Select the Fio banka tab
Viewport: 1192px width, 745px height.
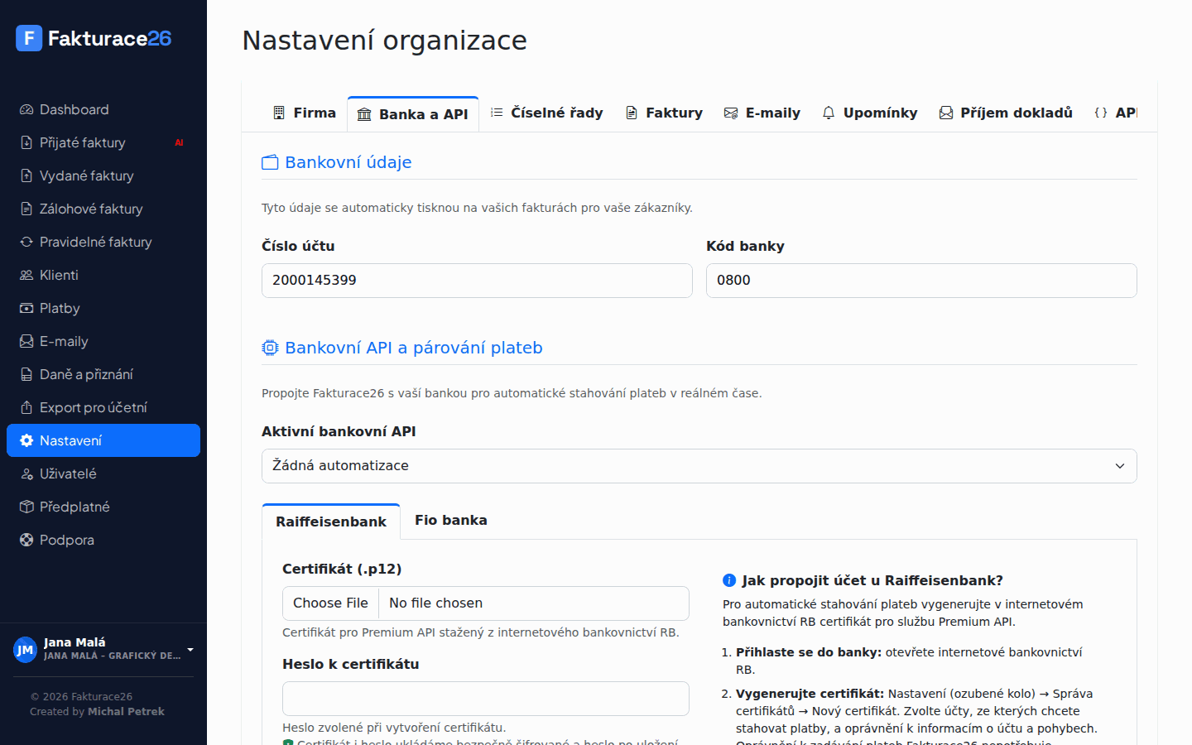pos(451,521)
